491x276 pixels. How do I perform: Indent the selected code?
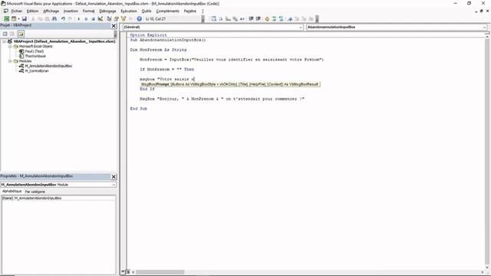(251, 18)
